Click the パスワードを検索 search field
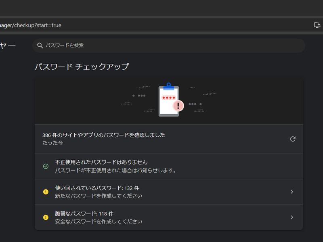Image resolution: width=323 pixels, height=242 pixels. (121, 45)
